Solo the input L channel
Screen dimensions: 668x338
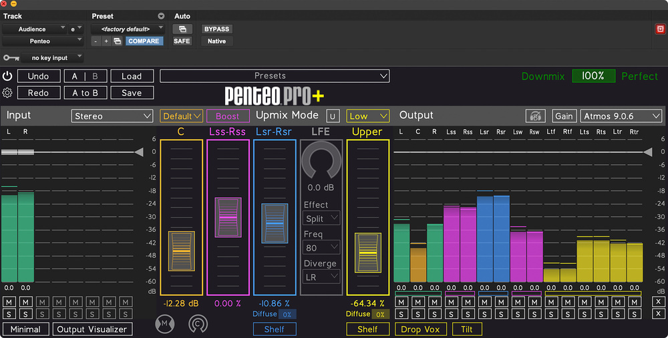coord(9,314)
